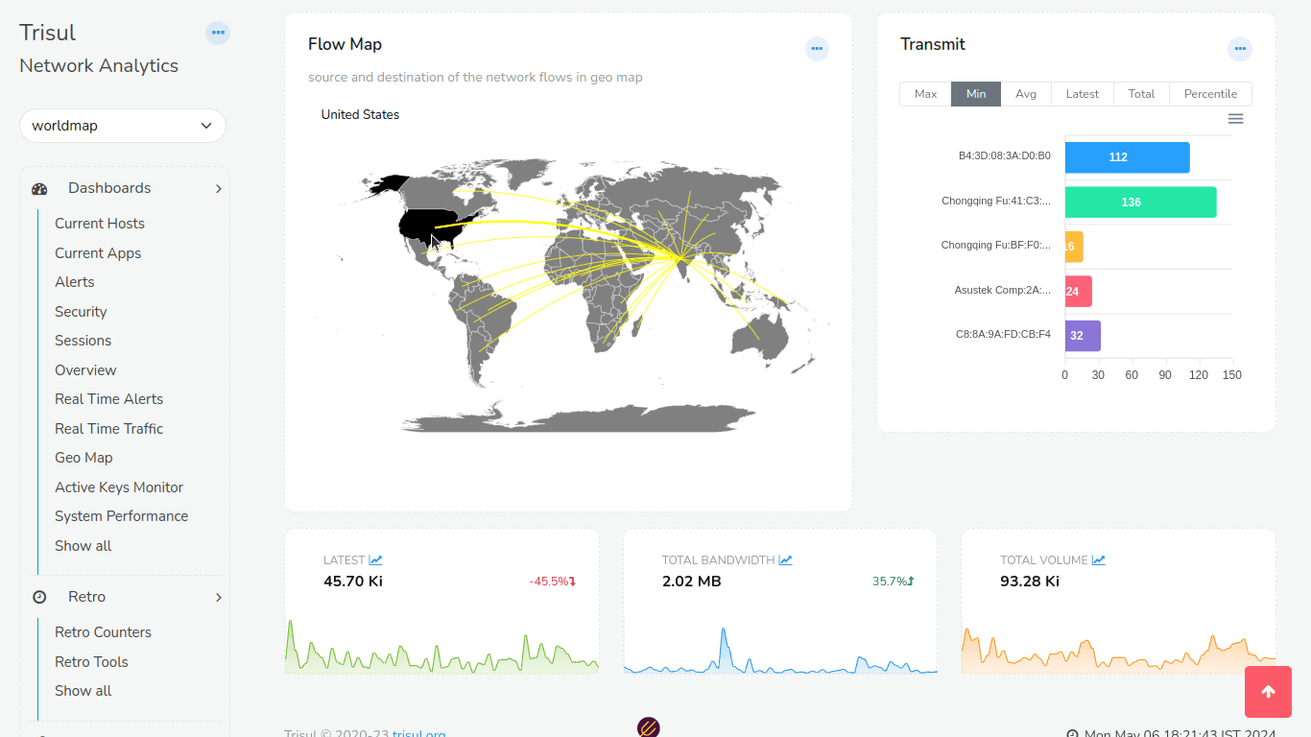
Task: Click the Retro clock icon
Action: (38, 596)
